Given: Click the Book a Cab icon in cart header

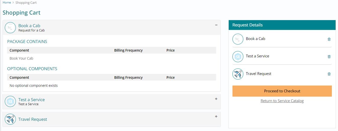Looking at the screenshot, I should coord(10,28).
